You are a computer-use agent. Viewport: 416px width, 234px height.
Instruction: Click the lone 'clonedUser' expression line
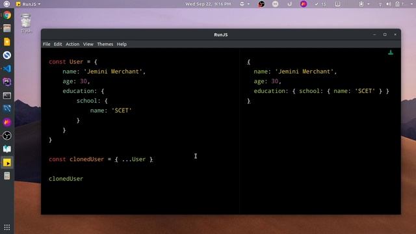pyautogui.click(x=66, y=179)
